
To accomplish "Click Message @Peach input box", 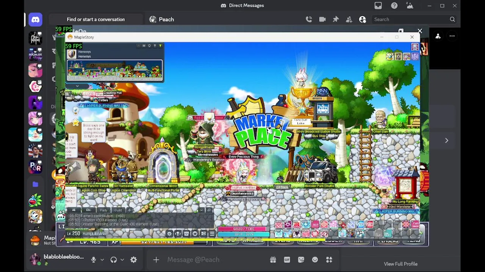I will coord(216,260).
